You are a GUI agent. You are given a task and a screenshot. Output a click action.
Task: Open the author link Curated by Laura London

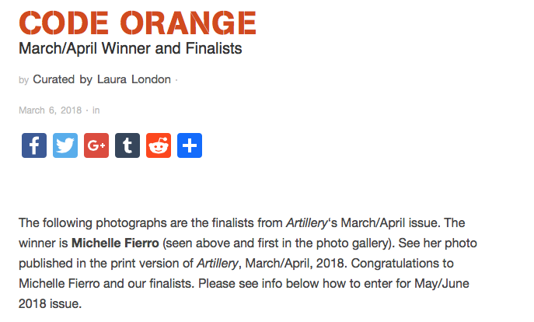(102, 79)
